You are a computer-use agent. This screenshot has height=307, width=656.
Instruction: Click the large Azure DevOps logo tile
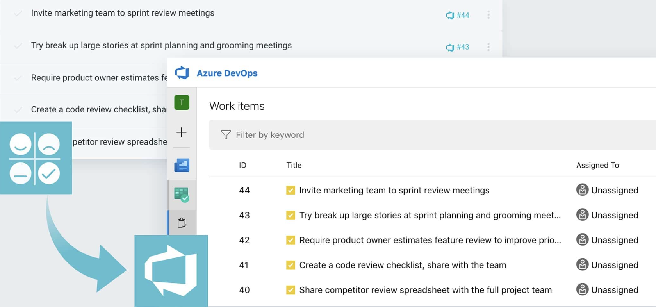coord(171,271)
